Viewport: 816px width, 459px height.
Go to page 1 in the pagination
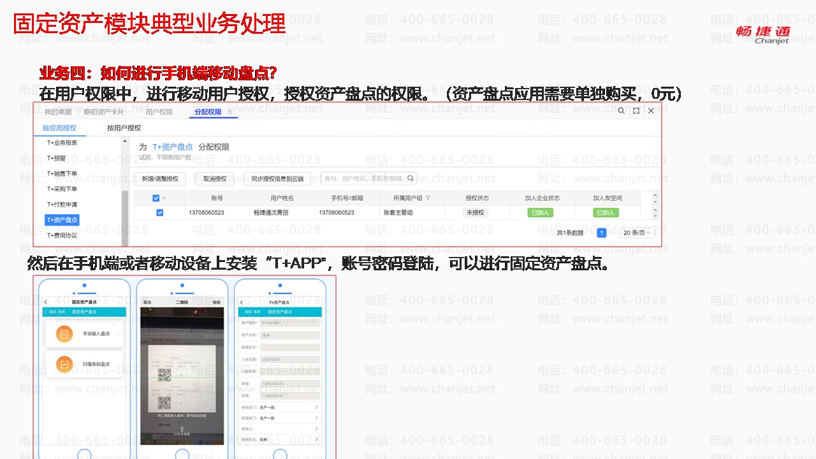(602, 233)
